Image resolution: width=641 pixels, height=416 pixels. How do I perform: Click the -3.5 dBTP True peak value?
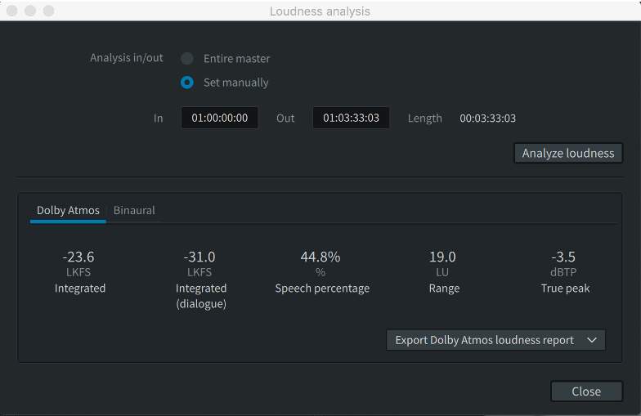pos(564,257)
